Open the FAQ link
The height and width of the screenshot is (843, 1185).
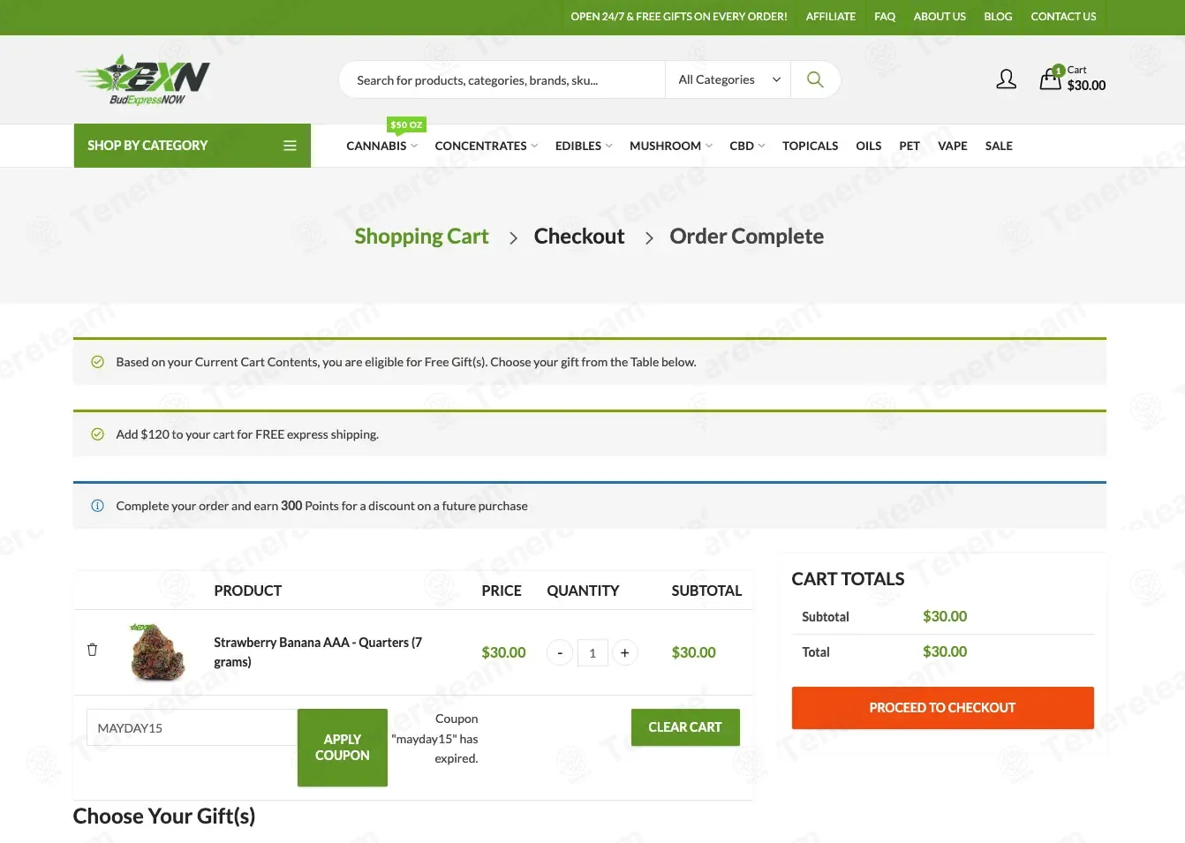[x=885, y=17]
